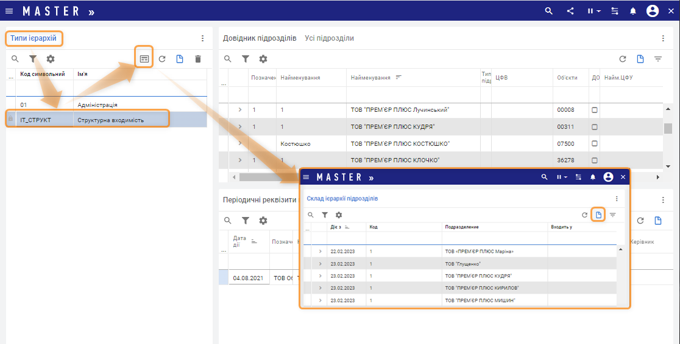Switch to the Усі підрозділи tab
This screenshot has width=680, height=344.
tap(329, 38)
